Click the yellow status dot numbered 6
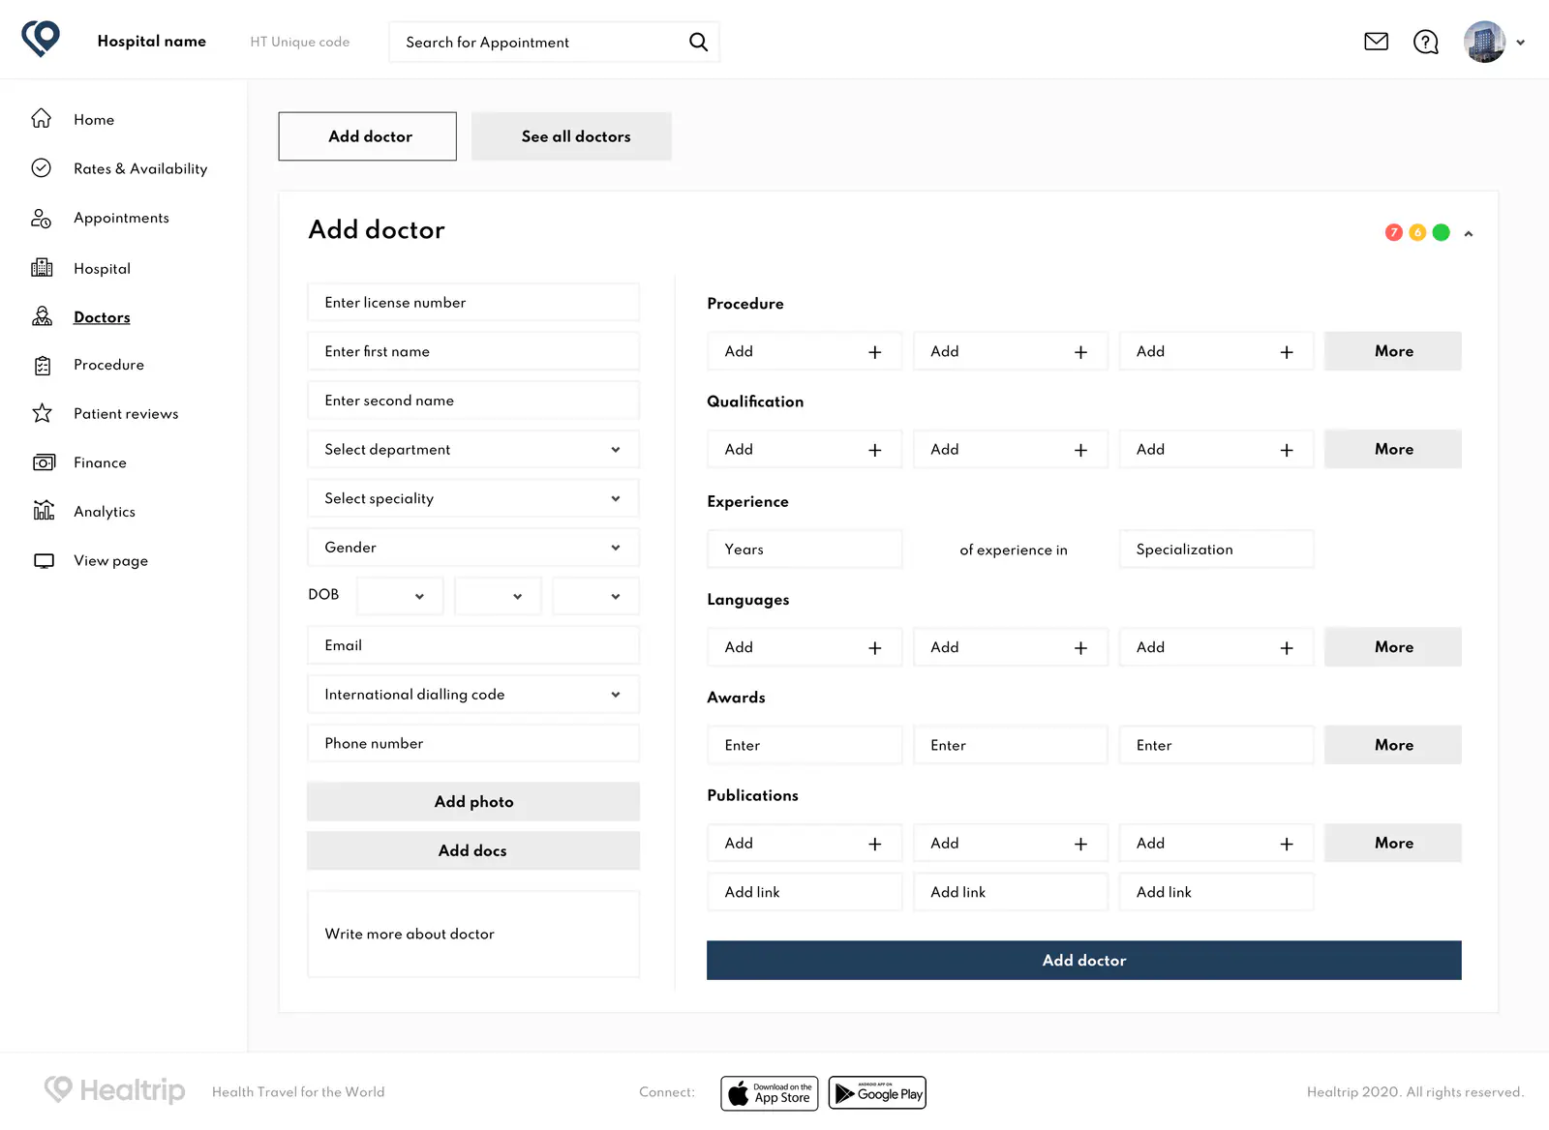This screenshot has height=1130, width=1549. coord(1417,232)
